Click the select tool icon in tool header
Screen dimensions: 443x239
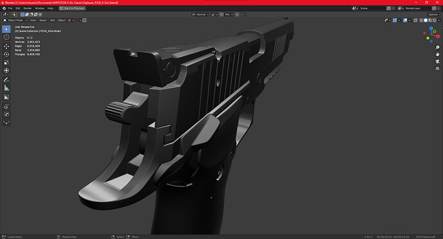tap(14, 15)
